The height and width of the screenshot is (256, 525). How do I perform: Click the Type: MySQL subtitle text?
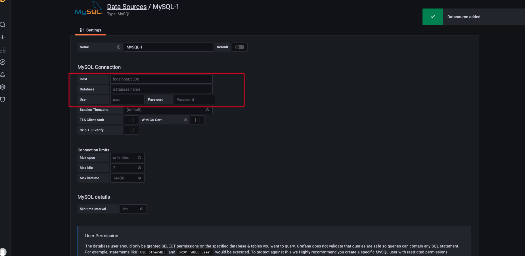119,14
